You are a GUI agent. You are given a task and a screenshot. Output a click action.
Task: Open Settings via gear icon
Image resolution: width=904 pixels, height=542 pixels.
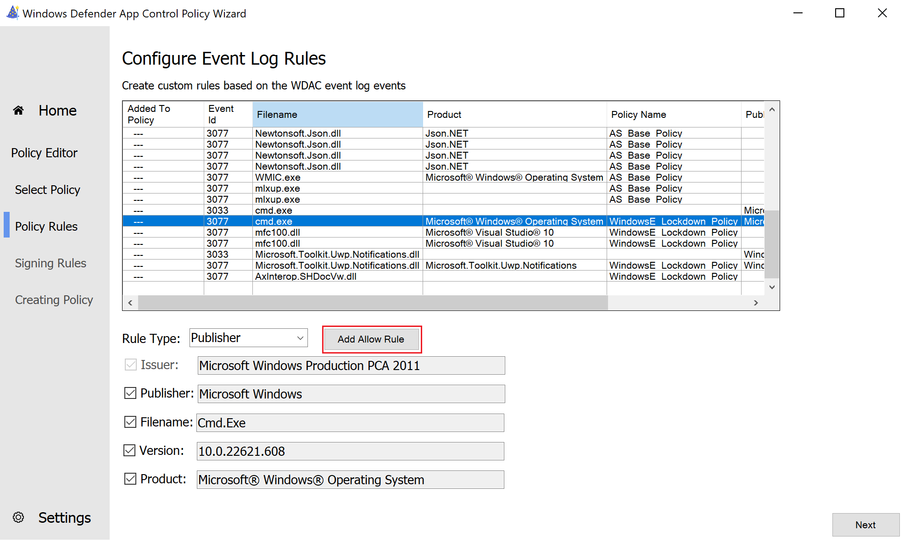[x=18, y=518]
